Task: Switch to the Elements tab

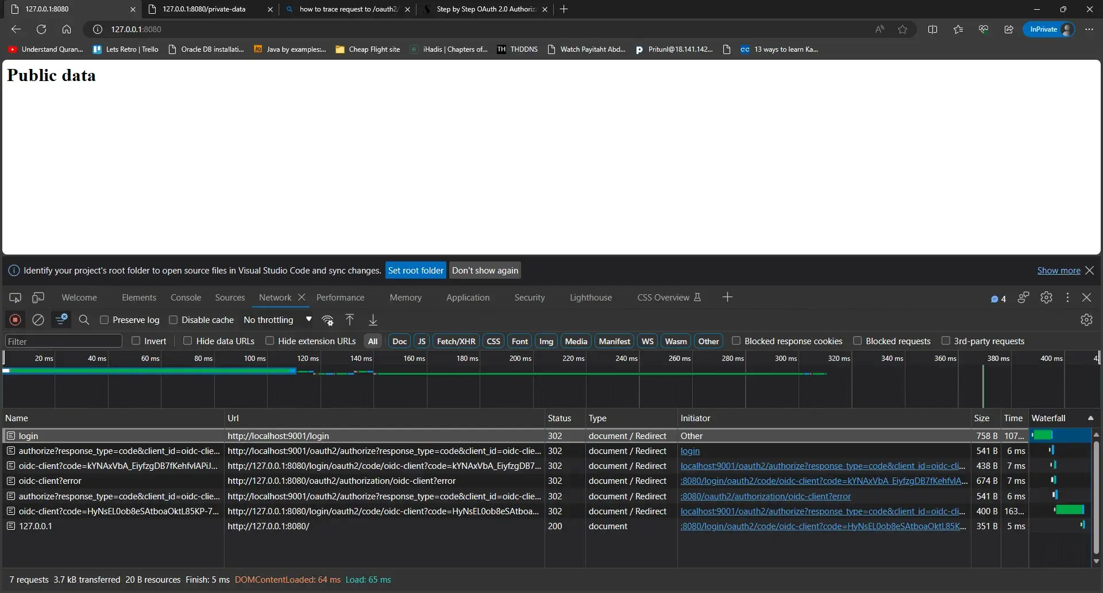Action: click(139, 298)
